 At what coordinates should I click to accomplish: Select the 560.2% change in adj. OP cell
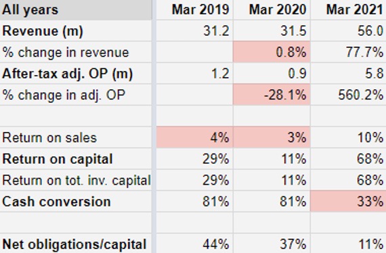[348, 95]
